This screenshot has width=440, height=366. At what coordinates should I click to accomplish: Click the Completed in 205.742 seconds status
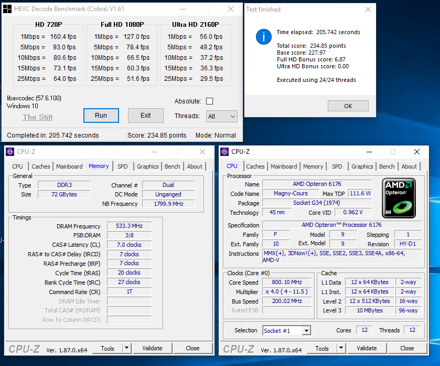(53, 135)
